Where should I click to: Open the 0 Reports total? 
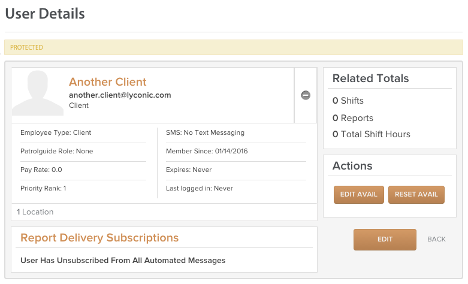pyautogui.click(x=353, y=118)
